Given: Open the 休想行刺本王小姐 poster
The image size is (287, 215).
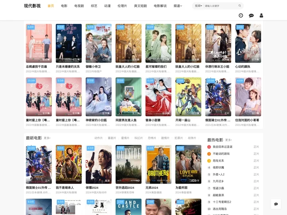Looking at the screenshot, I should (218, 43).
